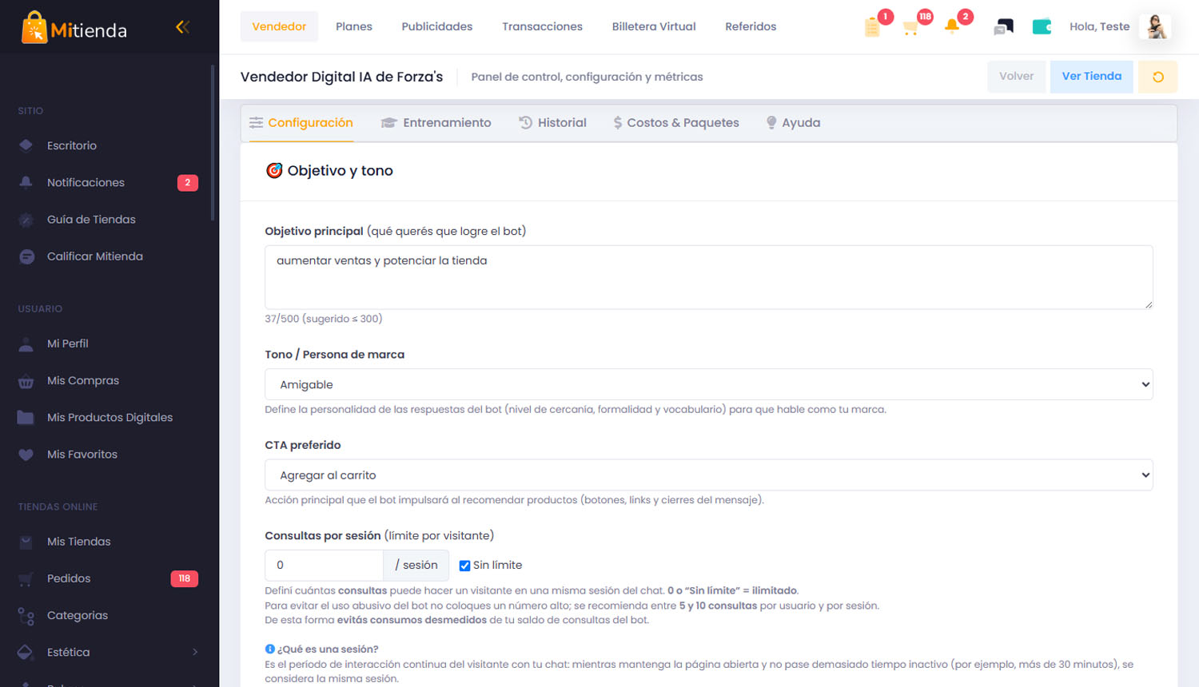Screen dimensions: 1199x687
Task: Collapse the sidebar with double-chevron icon
Action: tap(182, 27)
